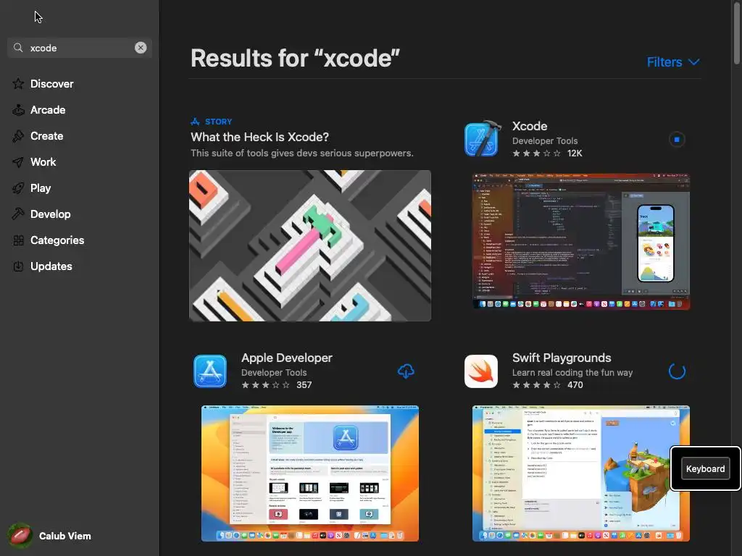Screen dimensions: 742x556
Task: Open Calub Viem account avatar
Action: point(20,536)
